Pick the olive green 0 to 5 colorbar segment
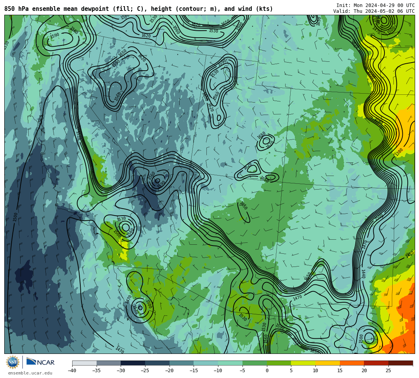This screenshot has height=378, width=419. pyautogui.click(x=279, y=363)
